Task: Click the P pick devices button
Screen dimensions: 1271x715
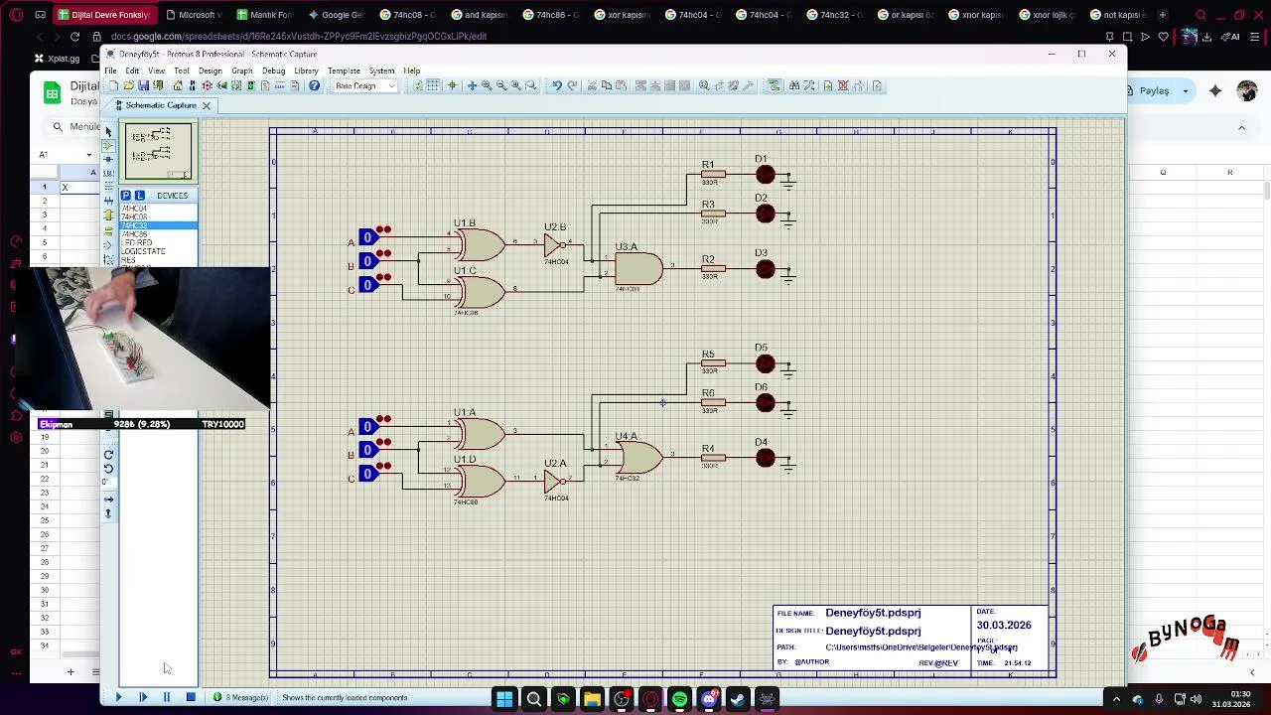Action: pos(126,196)
